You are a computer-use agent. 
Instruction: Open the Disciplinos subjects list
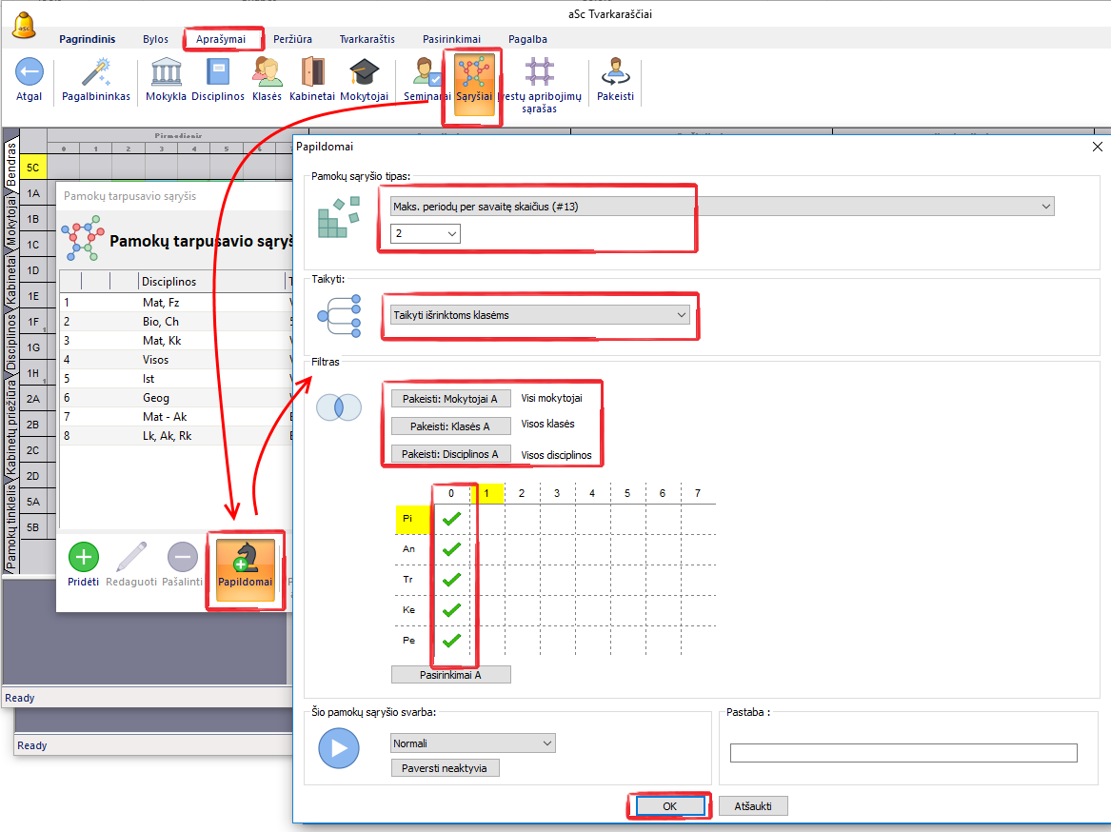pos(218,72)
